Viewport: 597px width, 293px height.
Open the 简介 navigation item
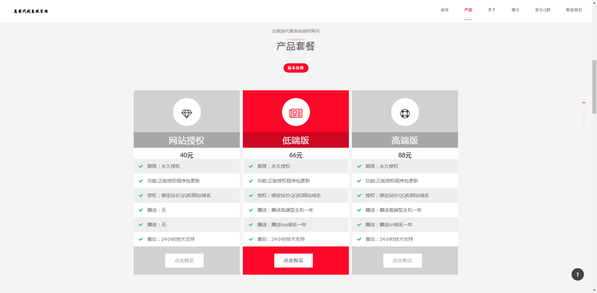click(516, 10)
